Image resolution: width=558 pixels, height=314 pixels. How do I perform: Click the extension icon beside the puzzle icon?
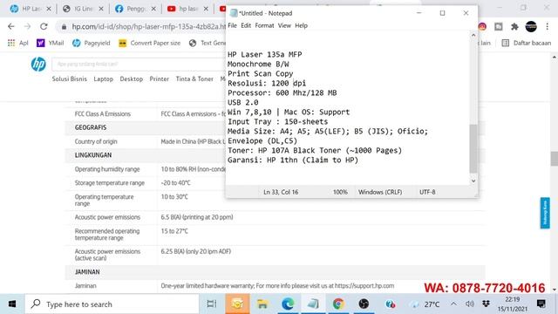click(498, 26)
